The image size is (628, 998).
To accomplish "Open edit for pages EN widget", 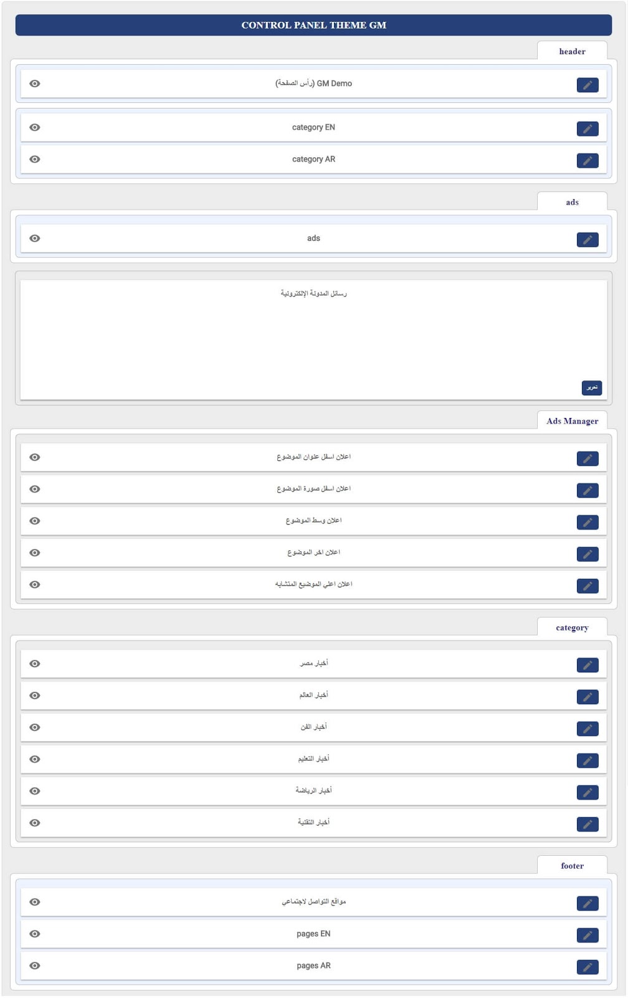I will [x=587, y=936].
